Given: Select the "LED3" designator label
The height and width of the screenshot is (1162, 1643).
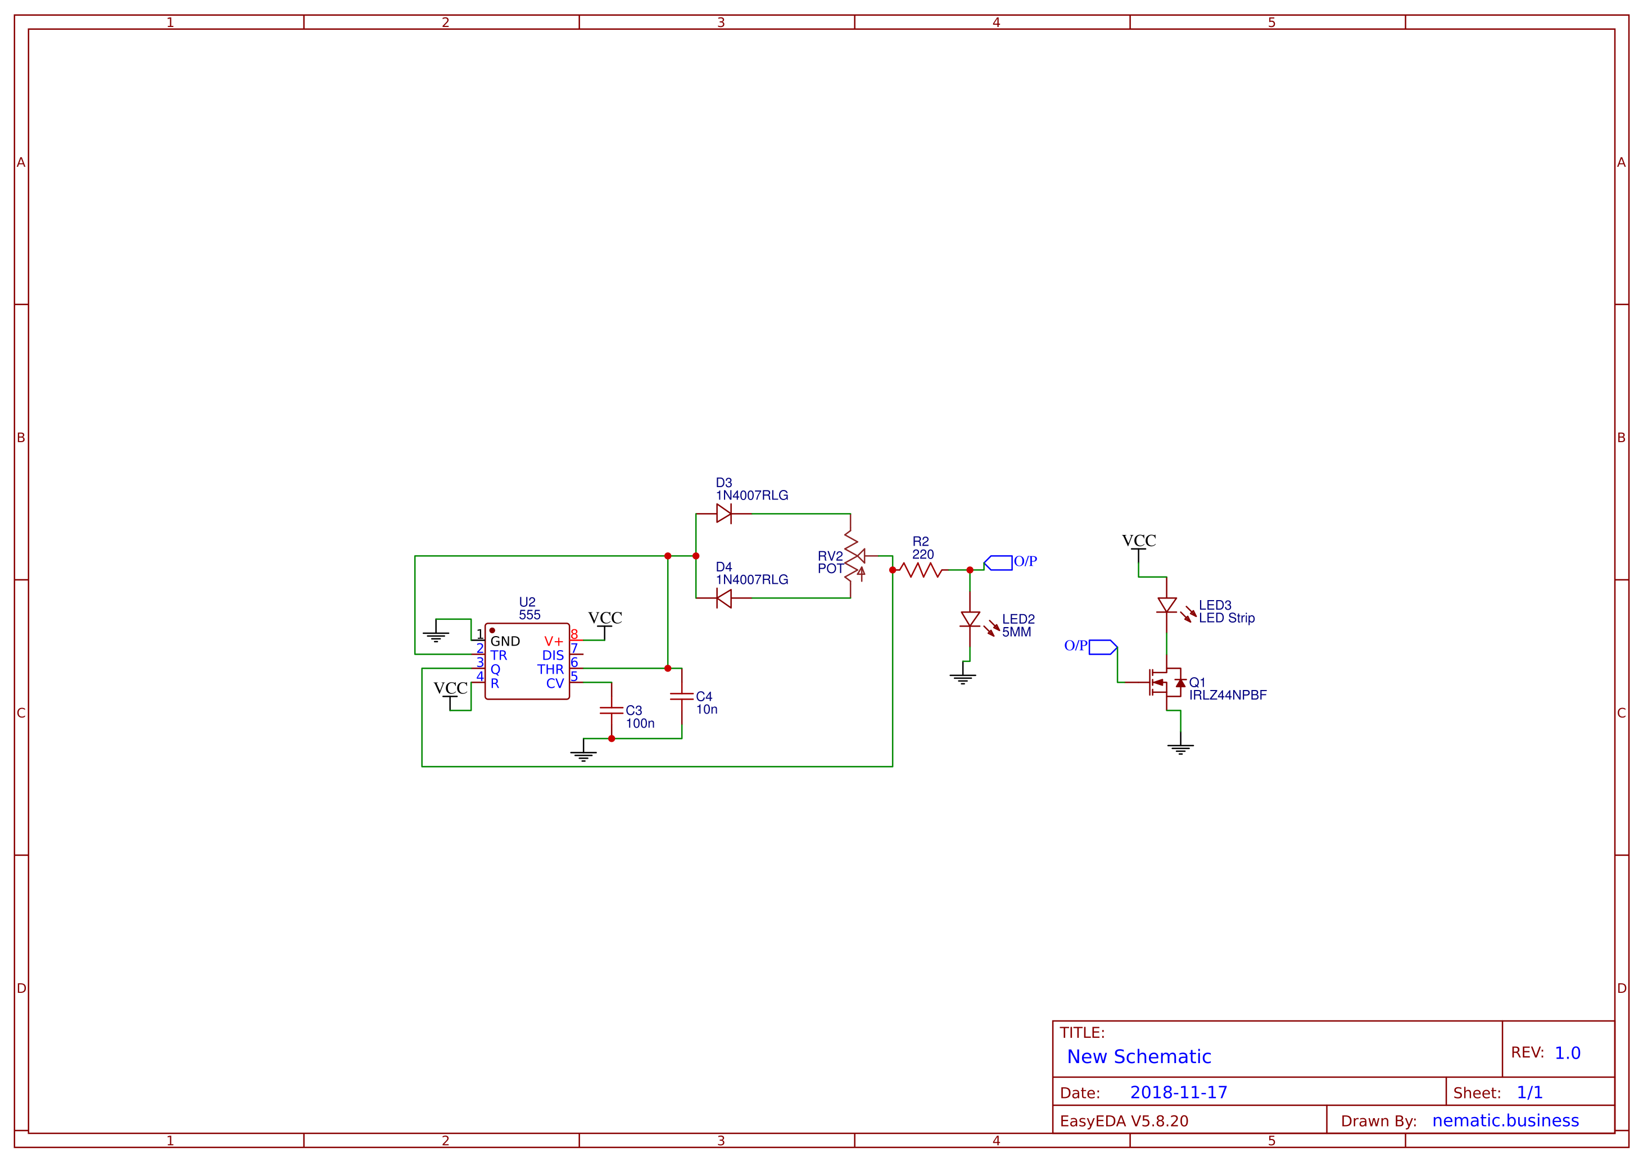Looking at the screenshot, I should [x=1215, y=605].
